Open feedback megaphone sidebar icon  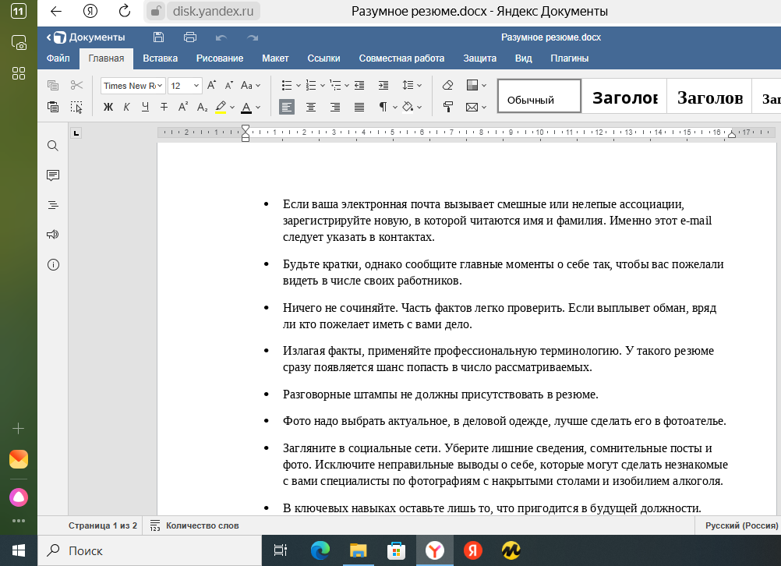[x=53, y=235]
